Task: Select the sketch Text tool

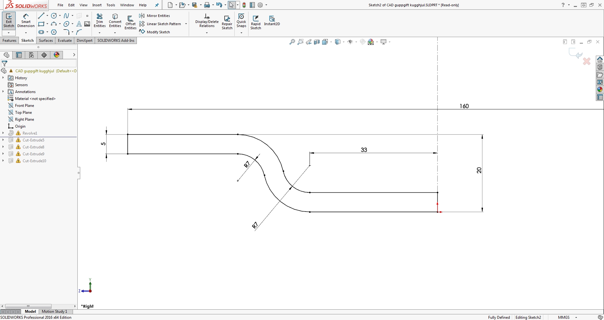Action: click(x=79, y=24)
